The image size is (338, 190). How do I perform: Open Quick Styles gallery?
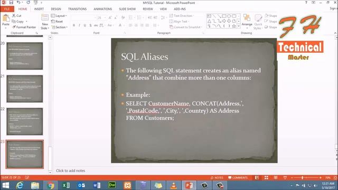click(x=258, y=22)
